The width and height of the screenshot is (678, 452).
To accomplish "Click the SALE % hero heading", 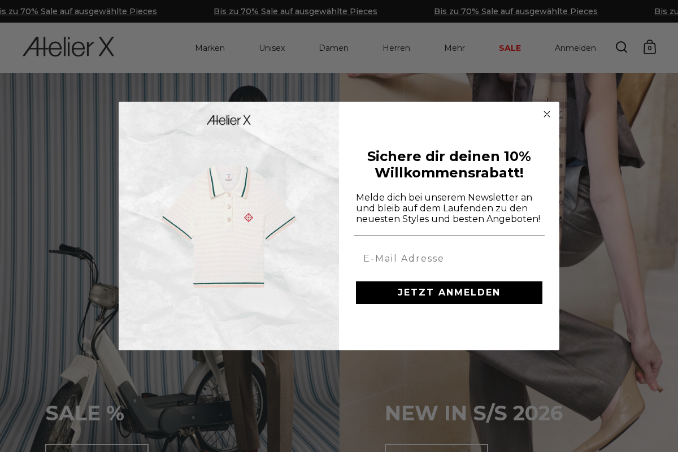I will (85, 413).
